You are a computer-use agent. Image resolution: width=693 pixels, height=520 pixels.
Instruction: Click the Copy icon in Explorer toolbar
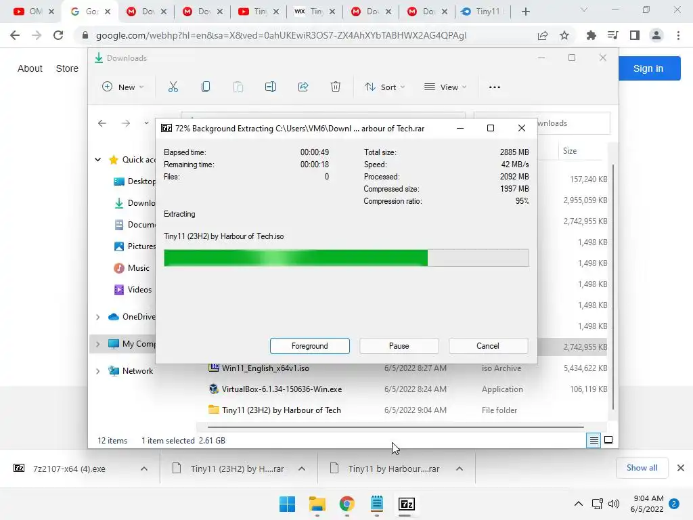click(x=206, y=87)
